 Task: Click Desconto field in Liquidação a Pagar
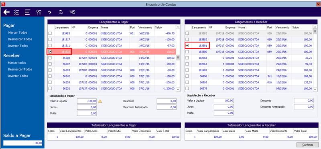[x=167, y=101]
